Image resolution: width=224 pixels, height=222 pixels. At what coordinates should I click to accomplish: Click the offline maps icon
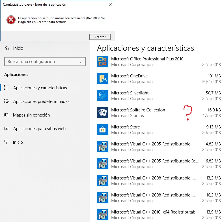[7, 115]
